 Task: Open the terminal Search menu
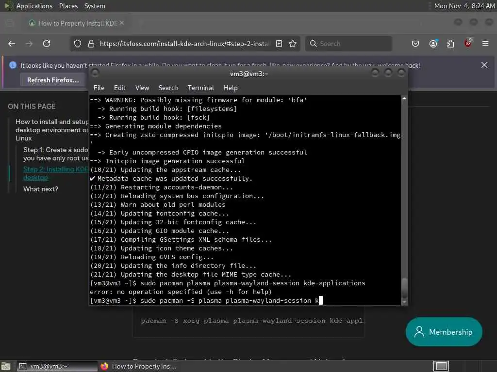[x=168, y=88]
